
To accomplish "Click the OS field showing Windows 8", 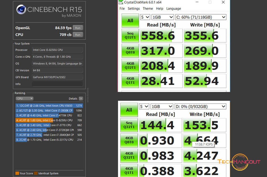I will click(x=57, y=63).
